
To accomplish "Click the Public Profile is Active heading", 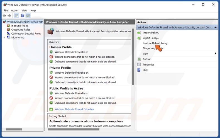I will (66, 88).
